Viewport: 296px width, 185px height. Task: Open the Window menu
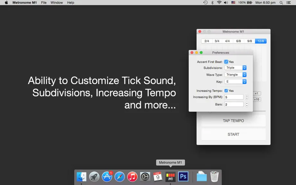(x=57, y=3)
